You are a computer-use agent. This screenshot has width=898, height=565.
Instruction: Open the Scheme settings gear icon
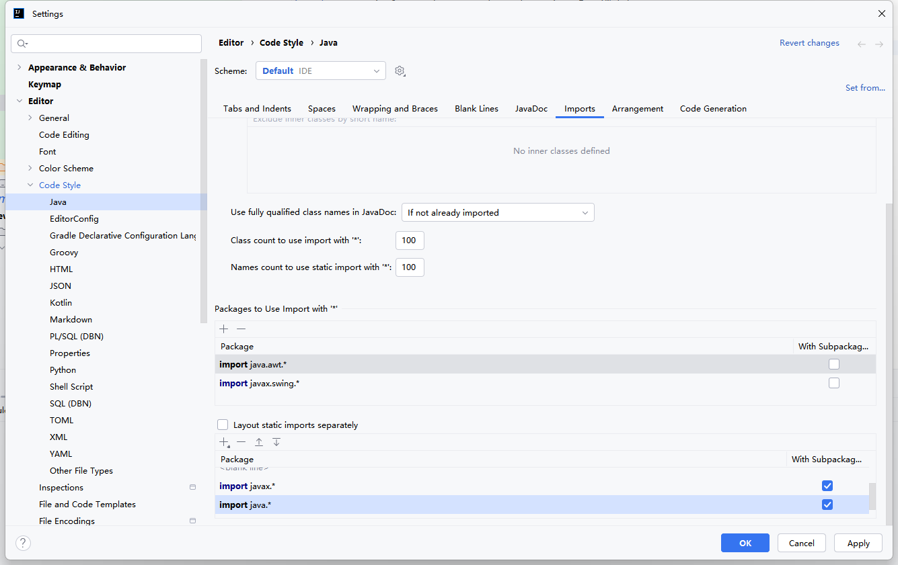coord(400,71)
